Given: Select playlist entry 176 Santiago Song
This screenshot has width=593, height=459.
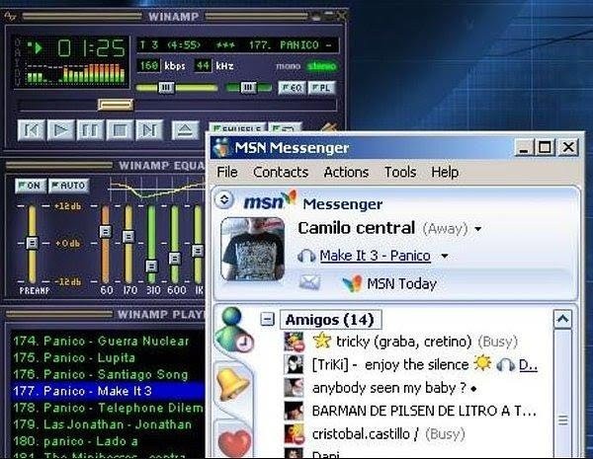Looking at the screenshot, I should [x=108, y=374].
